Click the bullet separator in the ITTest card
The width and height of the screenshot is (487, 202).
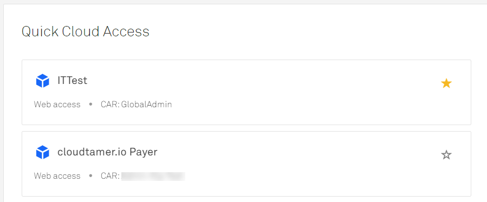(90, 105)
